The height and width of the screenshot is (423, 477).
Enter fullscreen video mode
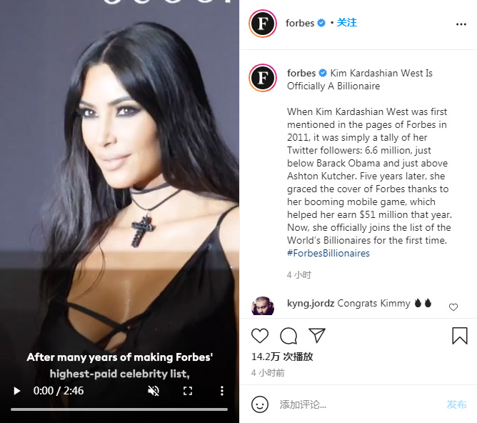(x=188, y=391)
